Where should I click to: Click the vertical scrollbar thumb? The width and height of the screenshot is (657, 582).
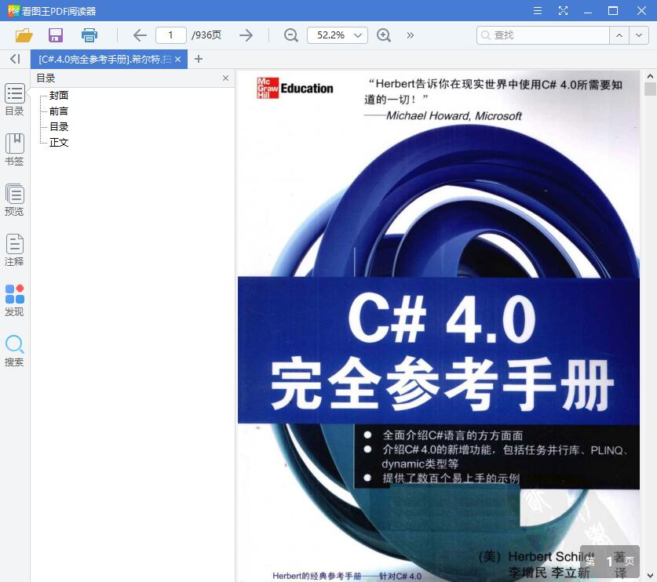(x=650, y=89)
